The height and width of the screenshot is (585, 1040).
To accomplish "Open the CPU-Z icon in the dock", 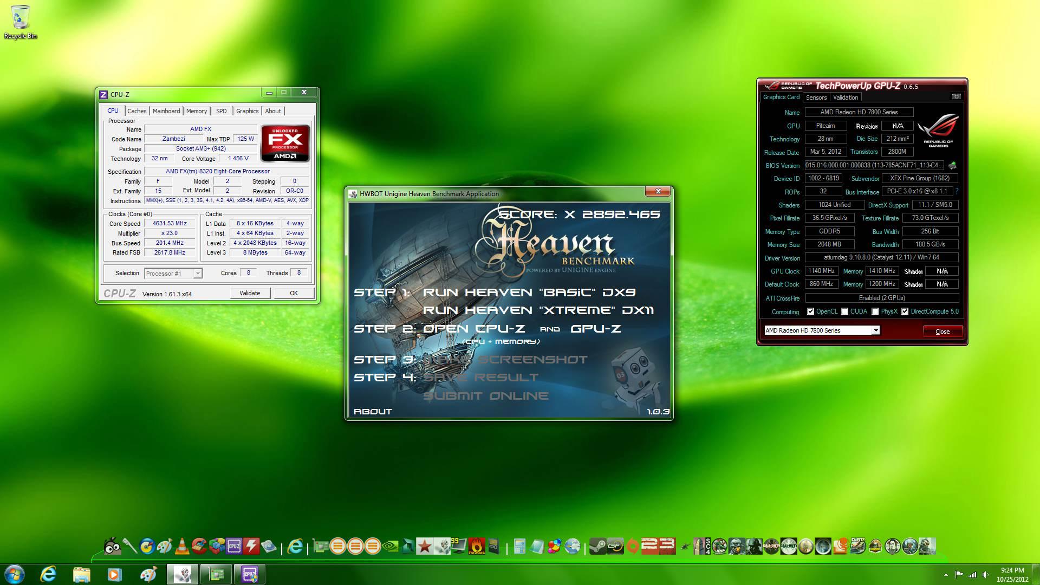I will coord(234,546).
